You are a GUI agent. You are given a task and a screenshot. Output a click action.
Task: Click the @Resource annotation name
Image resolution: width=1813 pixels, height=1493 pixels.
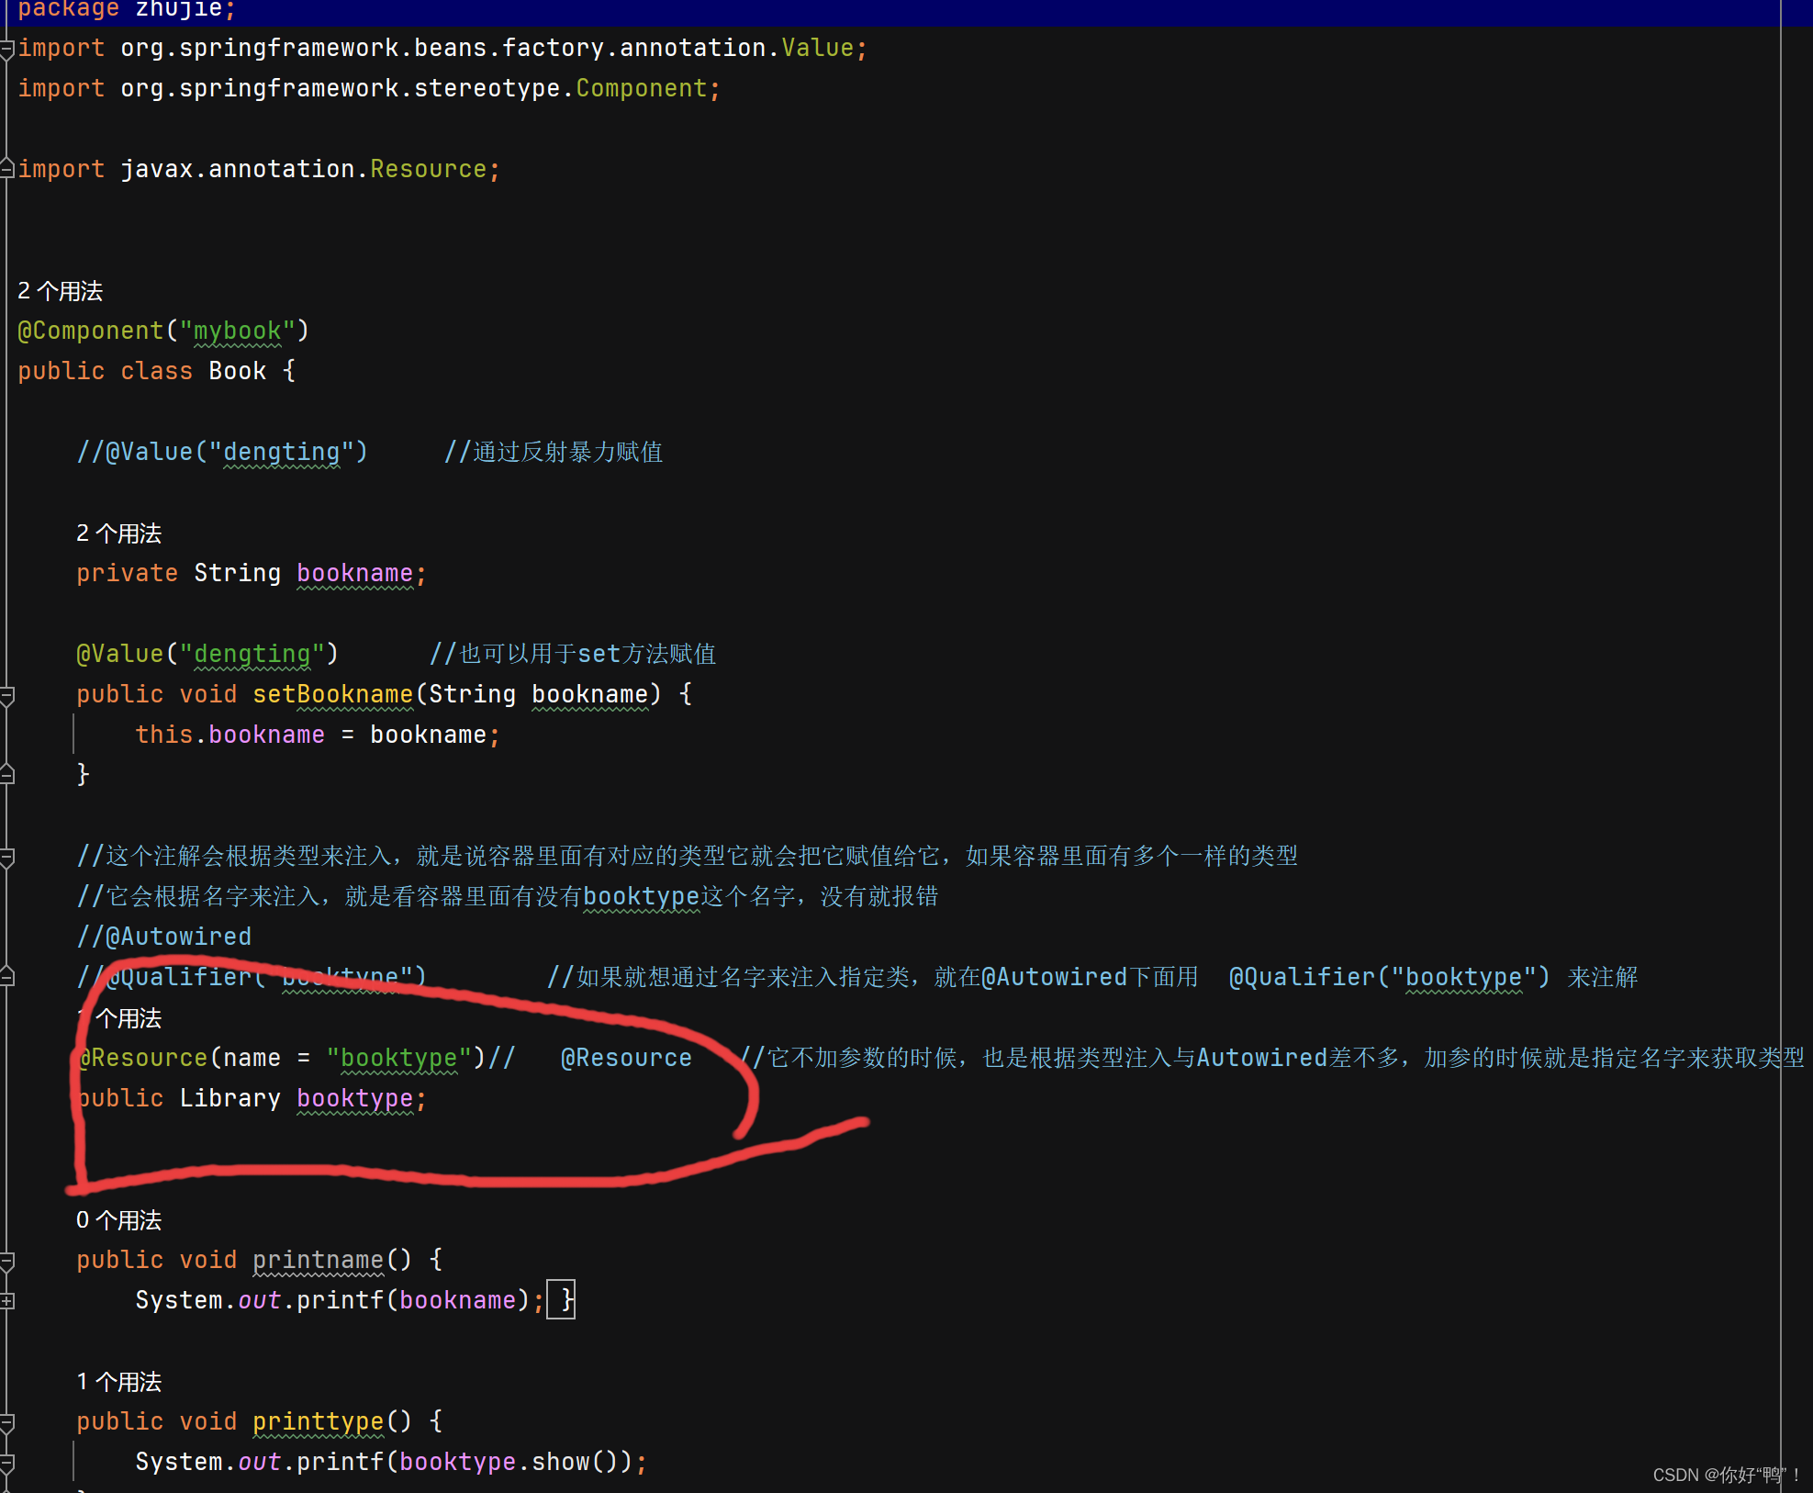click(142, 1058)
